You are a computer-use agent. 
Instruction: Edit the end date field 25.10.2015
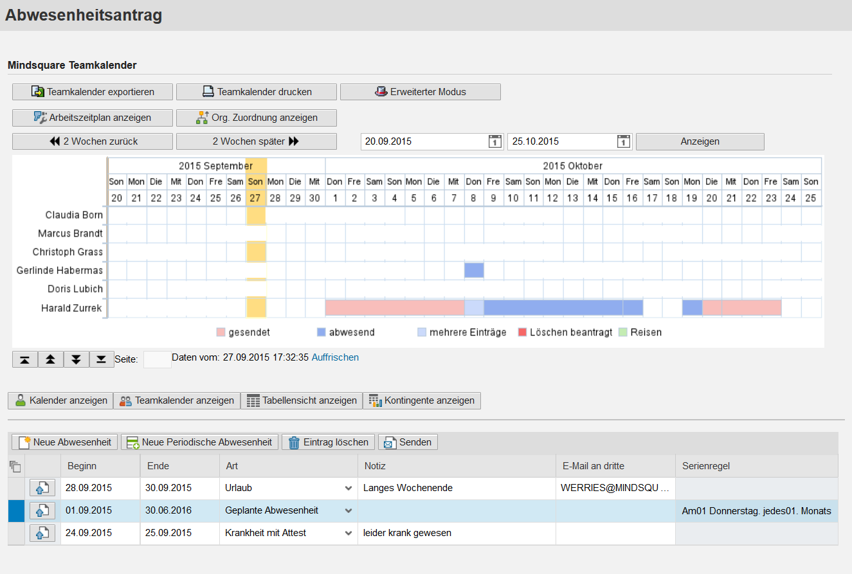click(x=561, y=141)
